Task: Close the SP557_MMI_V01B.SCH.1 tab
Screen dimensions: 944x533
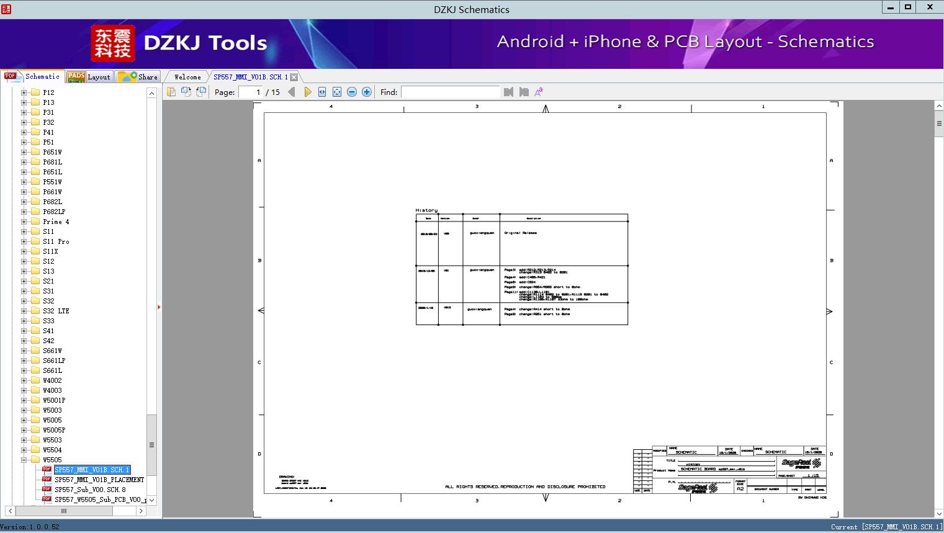Action: 294,77
